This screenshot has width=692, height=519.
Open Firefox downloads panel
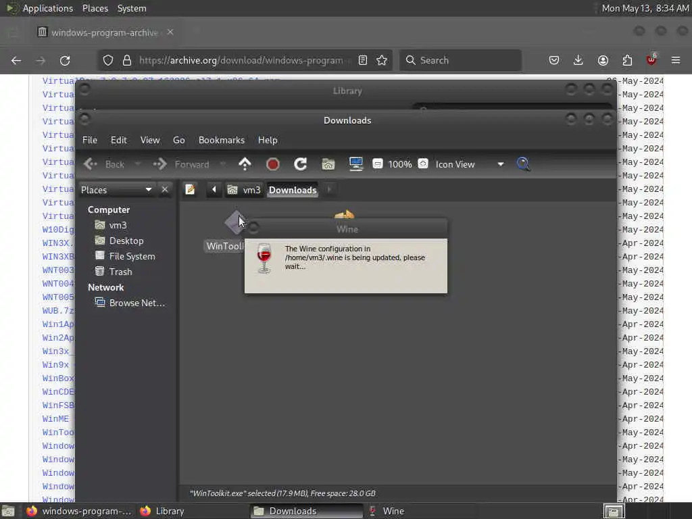(x=578, y=60)
